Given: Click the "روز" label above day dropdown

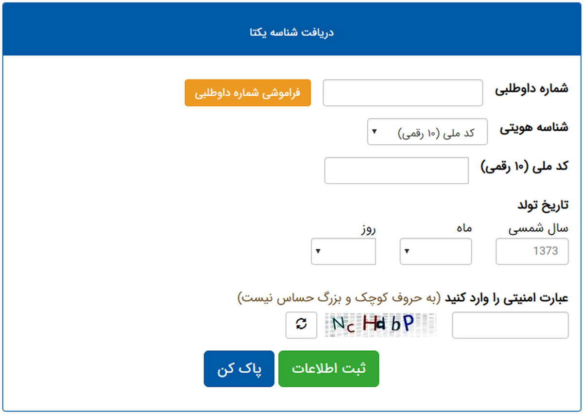Looking at the screenshot, I should pos(367,228).
